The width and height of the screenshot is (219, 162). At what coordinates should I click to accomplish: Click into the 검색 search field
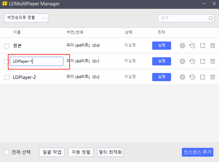click(183, 18)
